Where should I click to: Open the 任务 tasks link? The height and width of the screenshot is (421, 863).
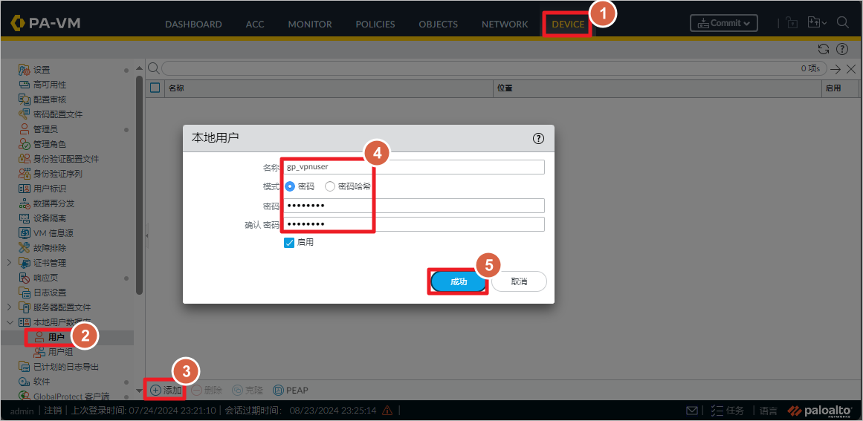pyautogui.click(x=728, y=411)
